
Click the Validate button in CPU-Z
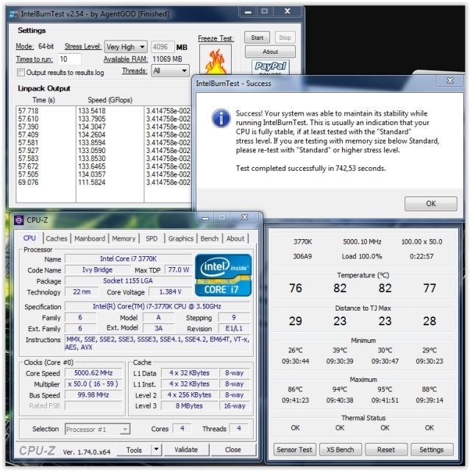[187, 450]
